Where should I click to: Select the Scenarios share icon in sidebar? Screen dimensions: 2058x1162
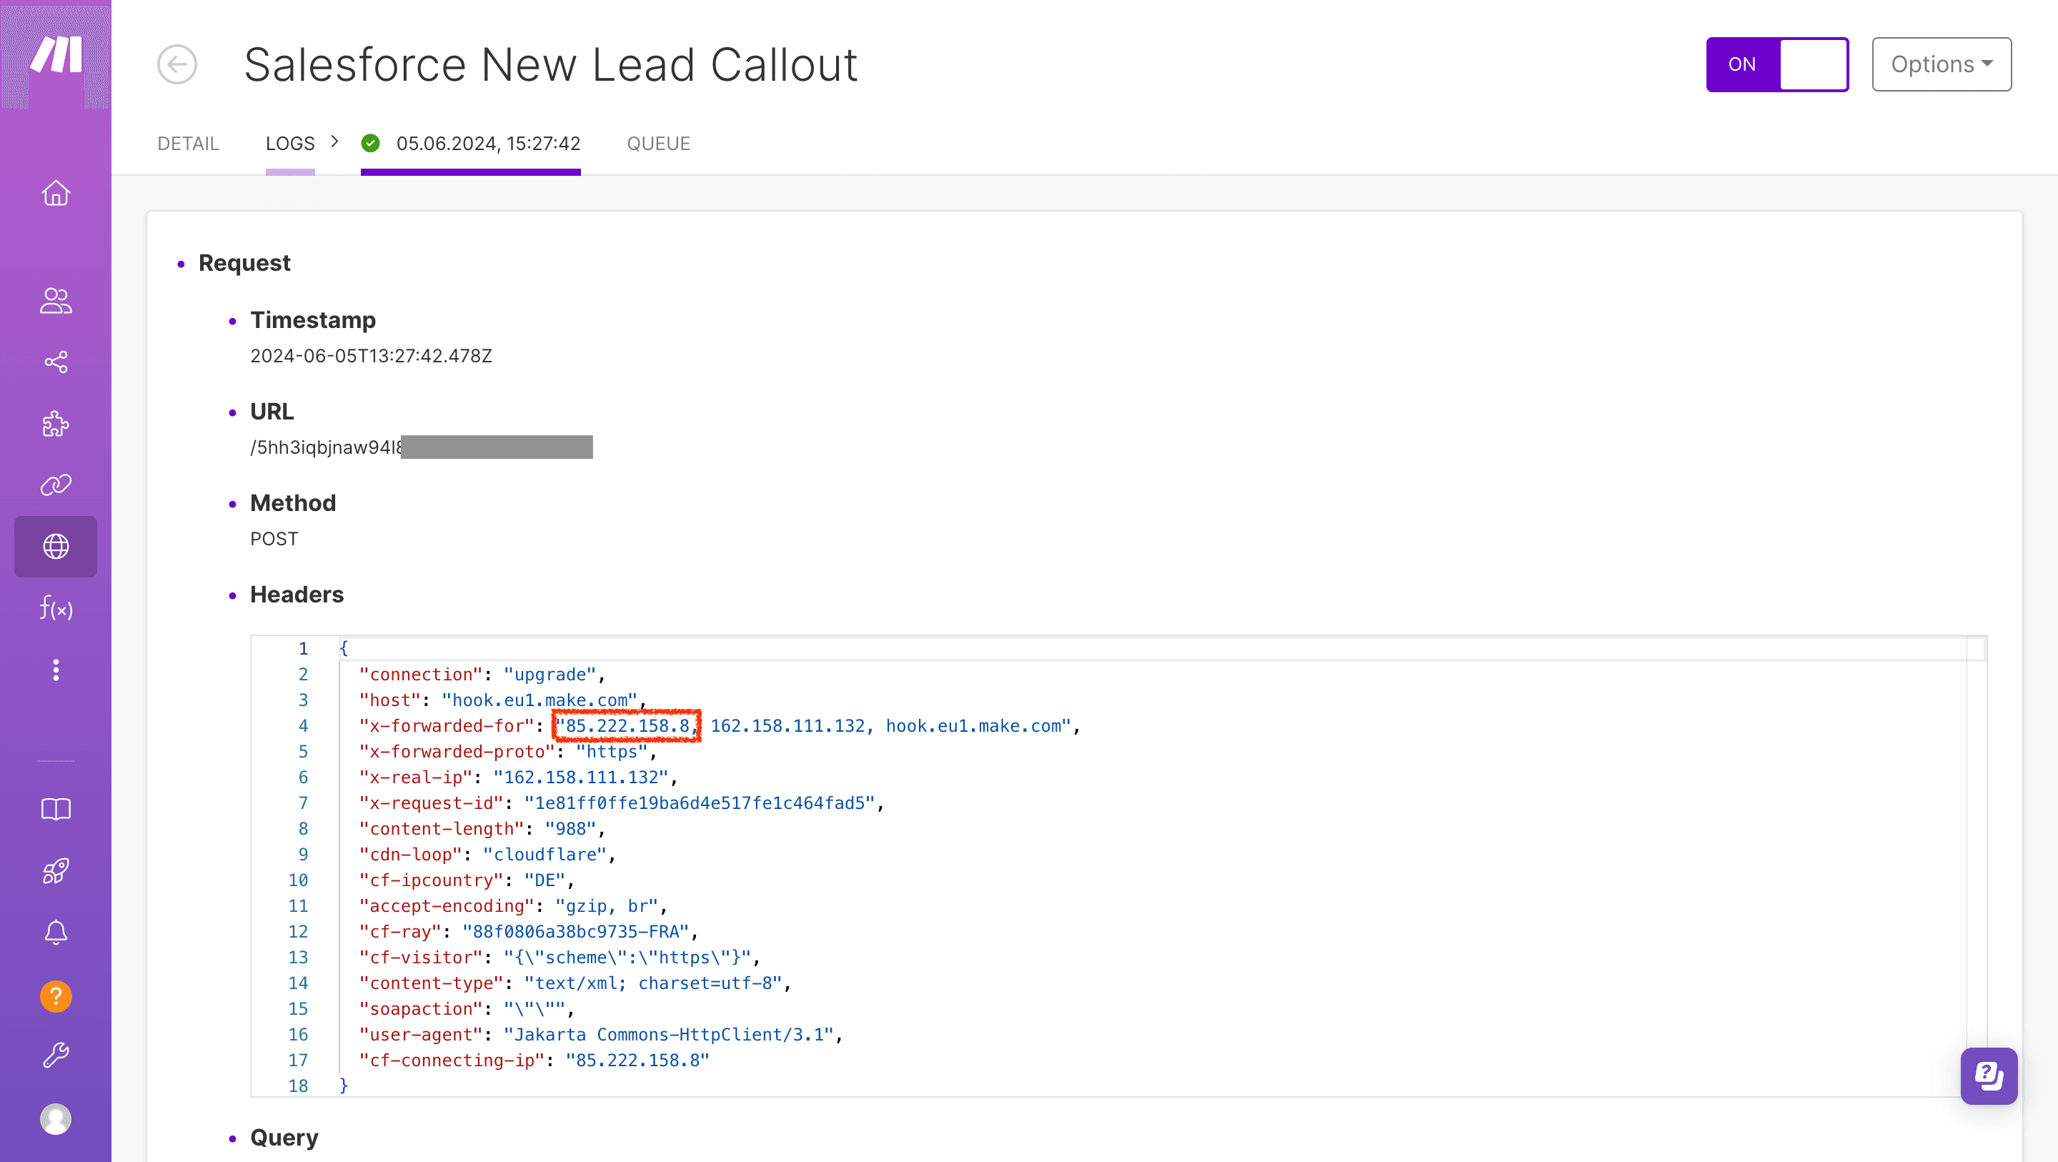(x=55, y=362)
